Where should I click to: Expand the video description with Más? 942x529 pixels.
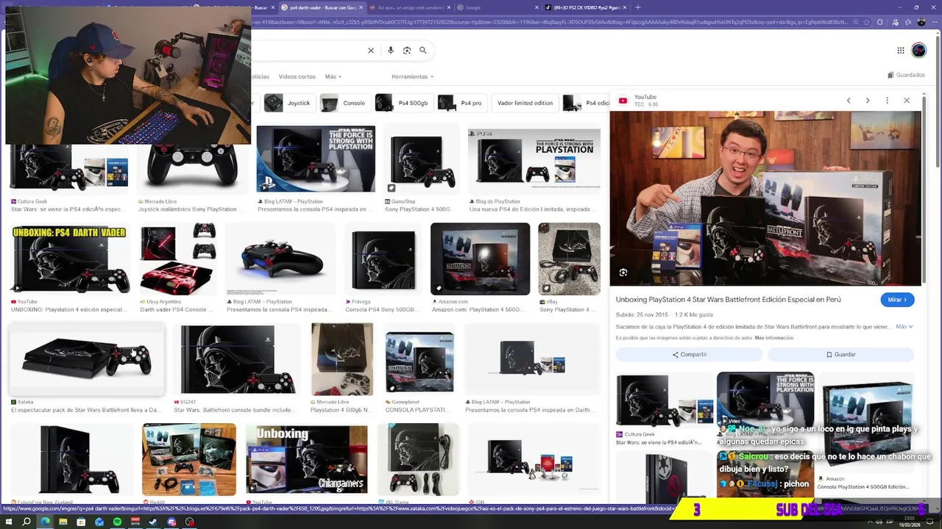coord(904,326)
